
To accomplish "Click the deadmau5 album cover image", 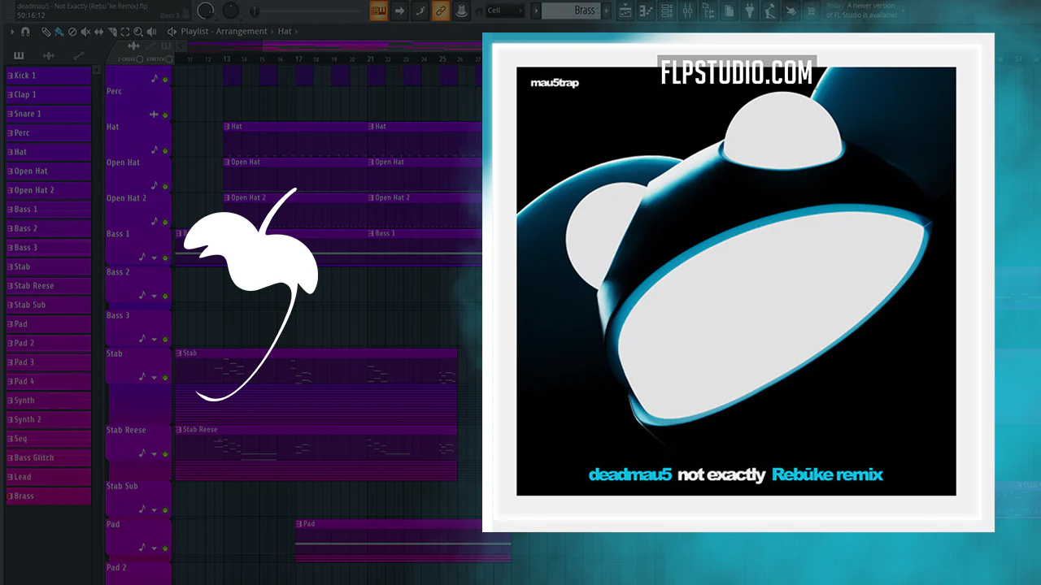I will point(736,281).
